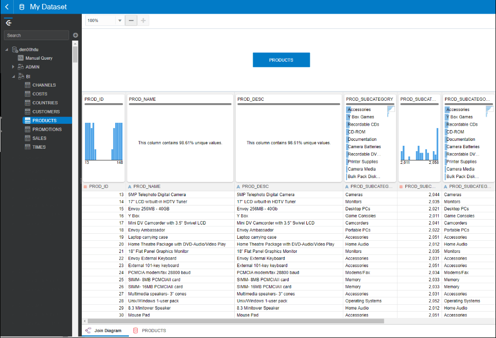Click the den00hdu connection icon

14,49
